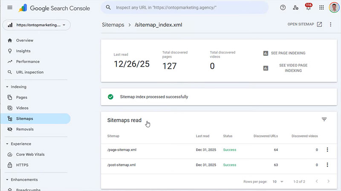Viewport: 341px width, 191px height.
Task: Open the Sitemaps read filter icon
Action: (x=324, y=120)
